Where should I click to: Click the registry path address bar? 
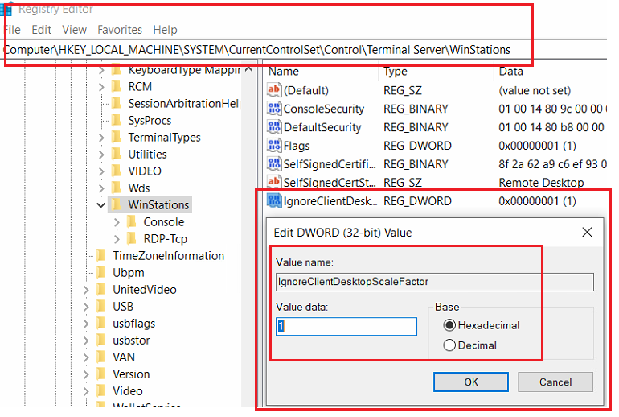pyautogui.click(x=257, y=50)
